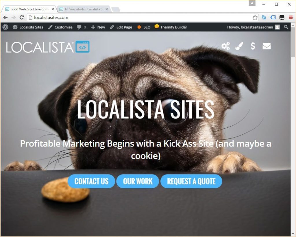Click the page vertical scrollbar thumb
296x237 pixels.
(x=293, y=42)
